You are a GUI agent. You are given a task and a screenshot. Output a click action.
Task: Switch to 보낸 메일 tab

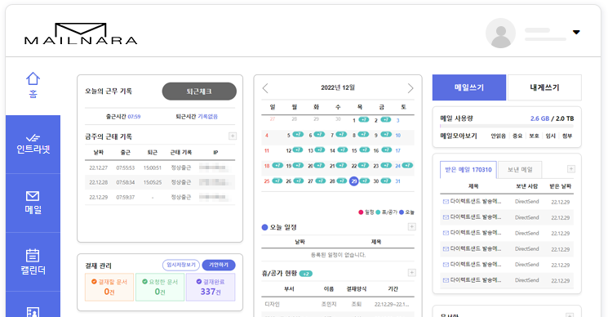[520, 170]
